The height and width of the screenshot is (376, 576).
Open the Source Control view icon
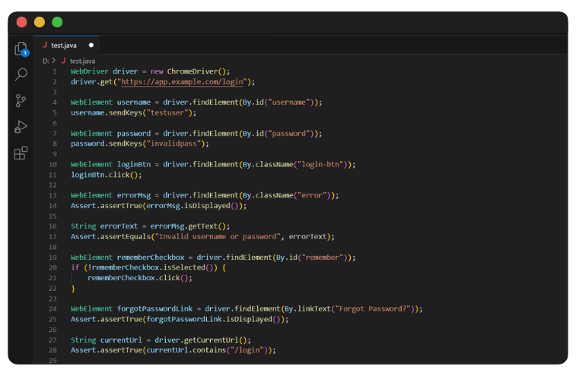[x=21, y=100]
